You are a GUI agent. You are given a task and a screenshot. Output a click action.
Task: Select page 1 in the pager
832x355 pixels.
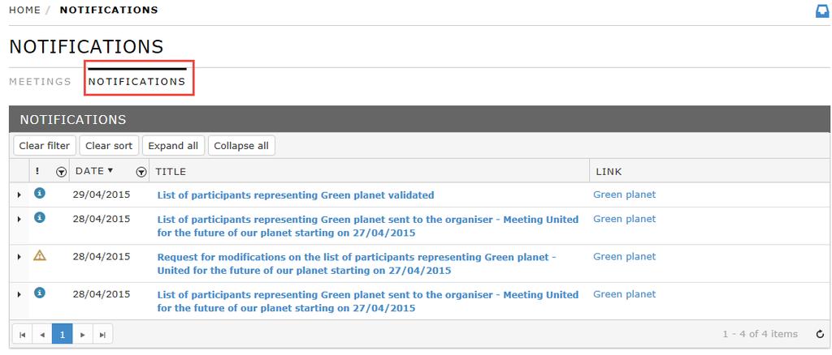63,335
